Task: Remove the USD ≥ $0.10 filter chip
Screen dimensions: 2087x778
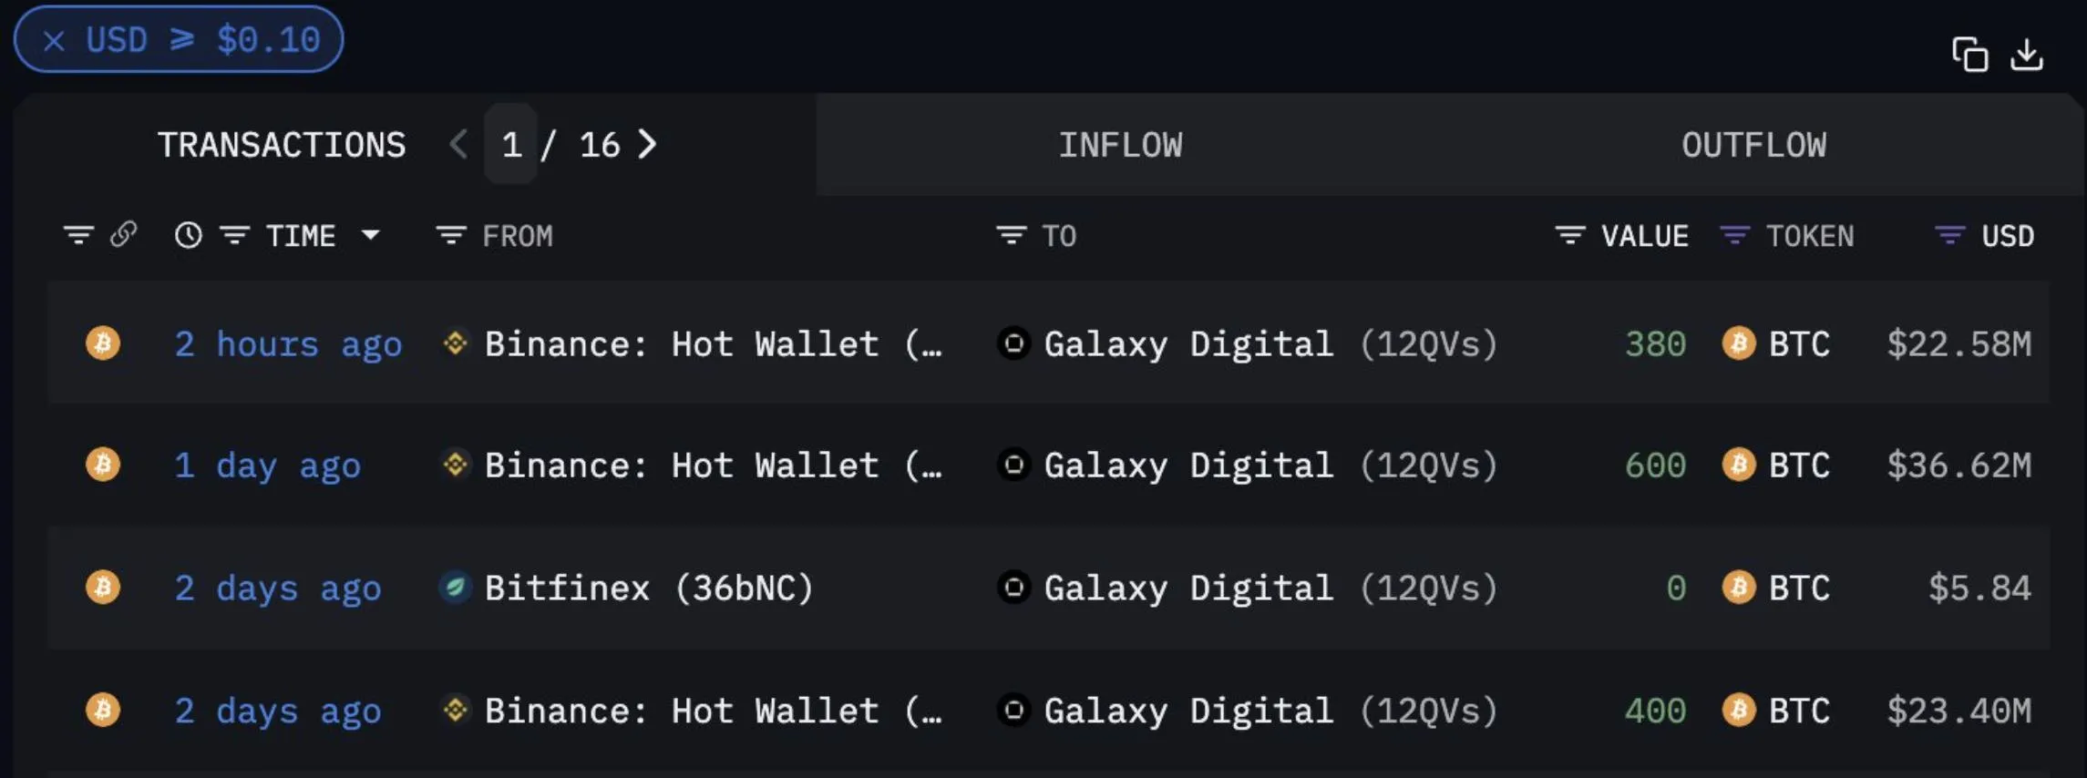Action: click(x=55, y=40)
